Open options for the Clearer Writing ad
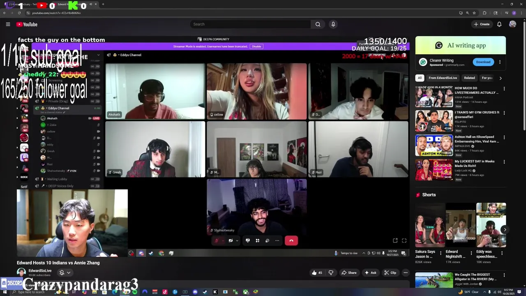 (500, 62)
